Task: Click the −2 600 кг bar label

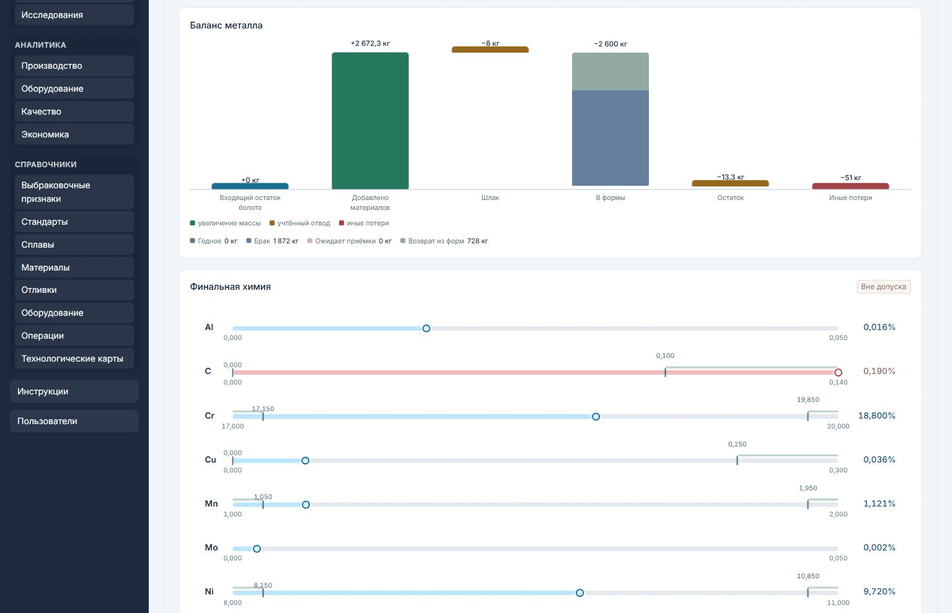Action: click(x=610, y=44)
